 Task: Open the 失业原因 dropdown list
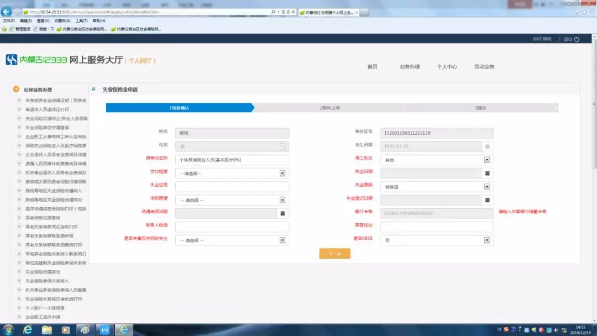pyautogui.click(x=487, y=187)
